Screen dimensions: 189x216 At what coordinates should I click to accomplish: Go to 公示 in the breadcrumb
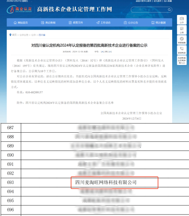tap(34, 35)
